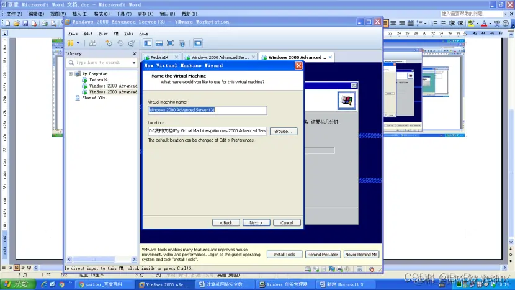Close the Fedora14 tab
The image size is (515, 290).
coord(176,57)
